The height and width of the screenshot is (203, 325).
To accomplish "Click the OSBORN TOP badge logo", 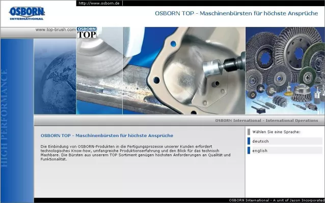I will tap(87, 33).
